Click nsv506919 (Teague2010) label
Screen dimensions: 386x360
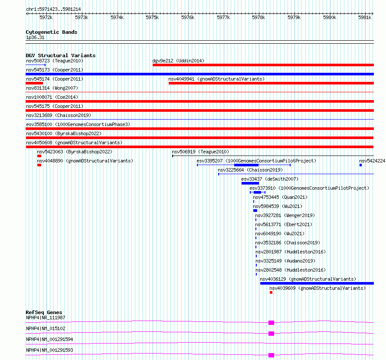pyautogui.click(x=200, y=152)
